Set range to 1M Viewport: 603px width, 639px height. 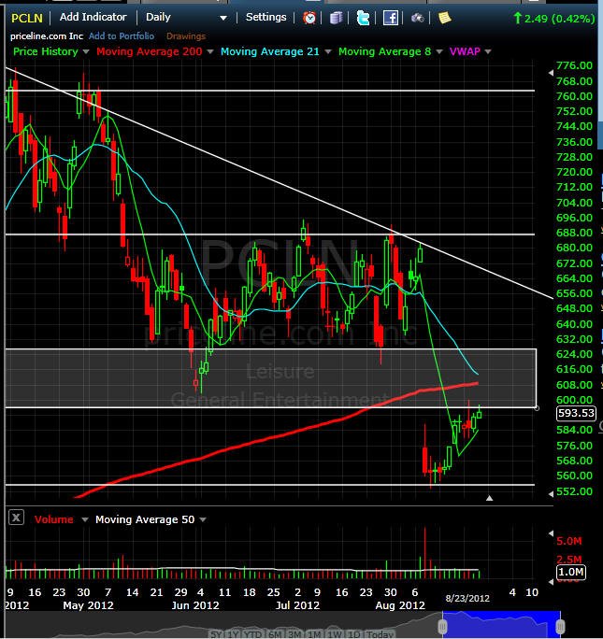tap(313, 634)
